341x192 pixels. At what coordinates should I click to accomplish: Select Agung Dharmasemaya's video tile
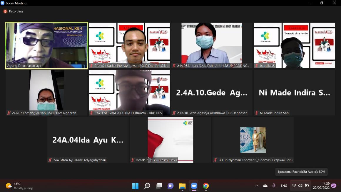46,45
